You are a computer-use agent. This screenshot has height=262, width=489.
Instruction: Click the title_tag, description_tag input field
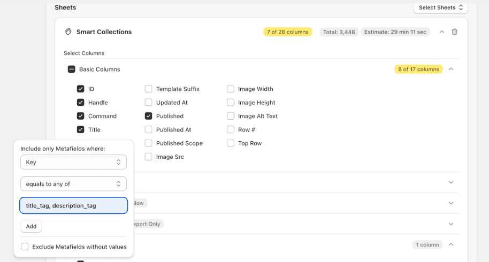pos(74,206)
